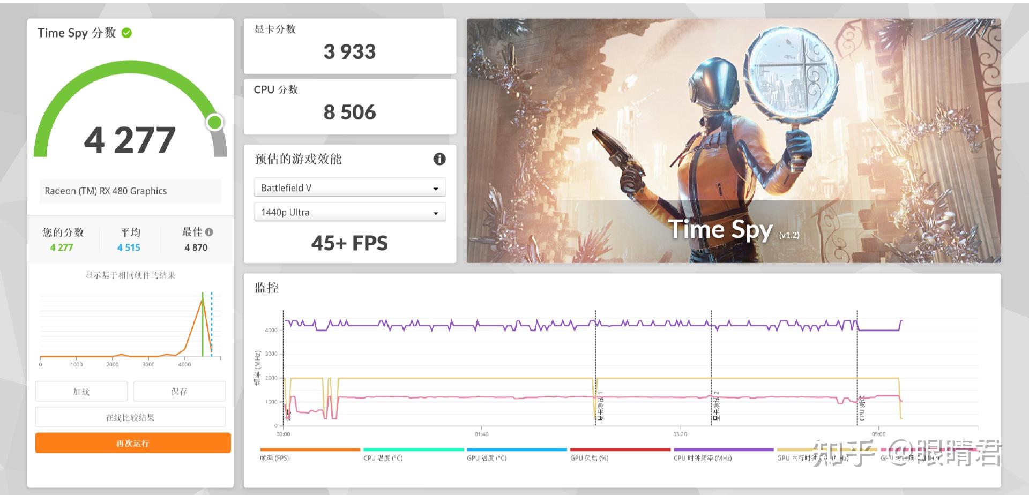Click the 03:20 time axis label
Viewport: 1029px width, 495px height.
coord(680,434)
